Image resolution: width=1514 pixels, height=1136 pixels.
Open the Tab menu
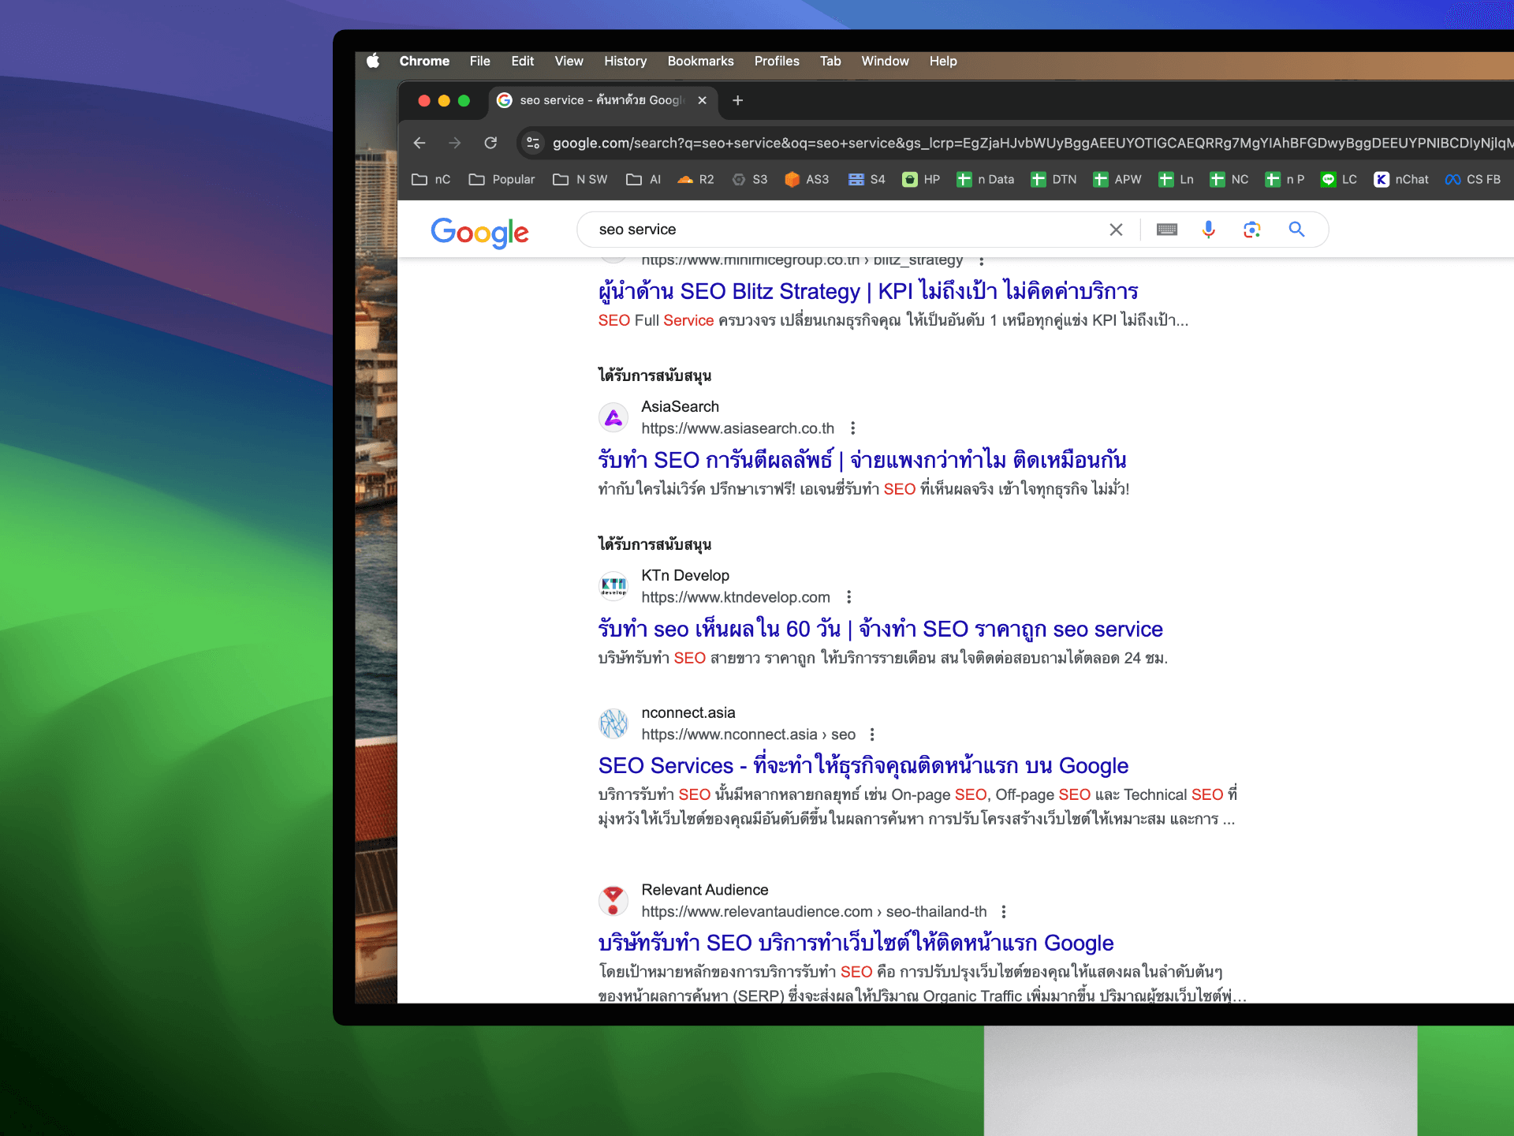coord(830,61)
